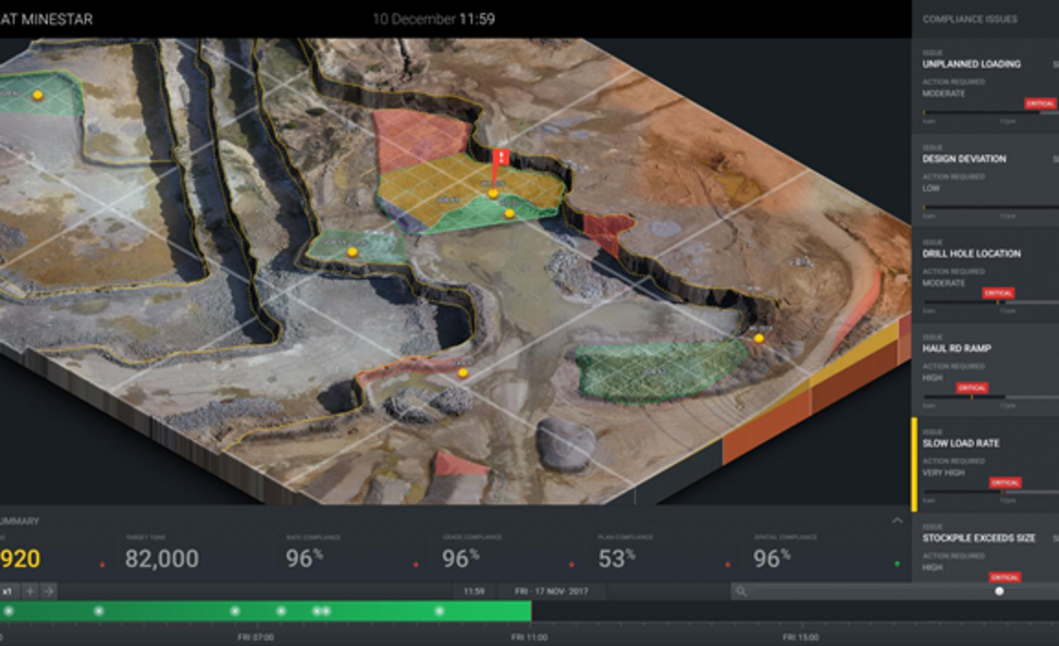Open the x1 playback speed selector
The image size is (1059, 646).
tap(8, 591)
